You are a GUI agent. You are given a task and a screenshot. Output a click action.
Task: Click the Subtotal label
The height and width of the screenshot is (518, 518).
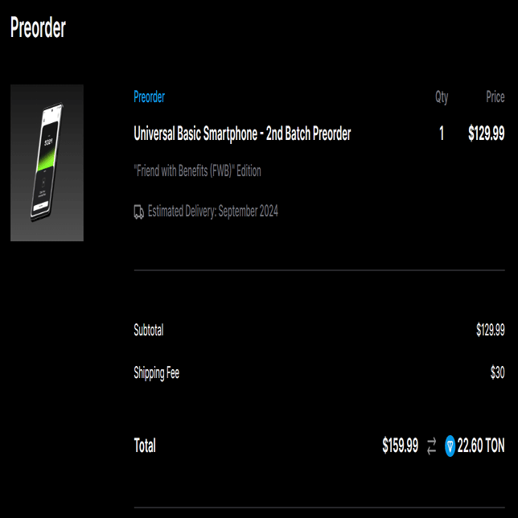click(149, 330)
